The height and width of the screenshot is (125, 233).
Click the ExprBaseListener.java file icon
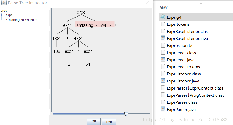[x=163, y=38]
